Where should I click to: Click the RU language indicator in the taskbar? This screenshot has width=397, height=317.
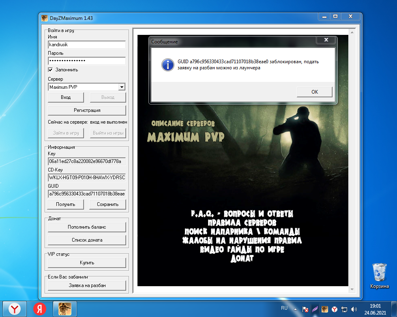click(284, 308)
